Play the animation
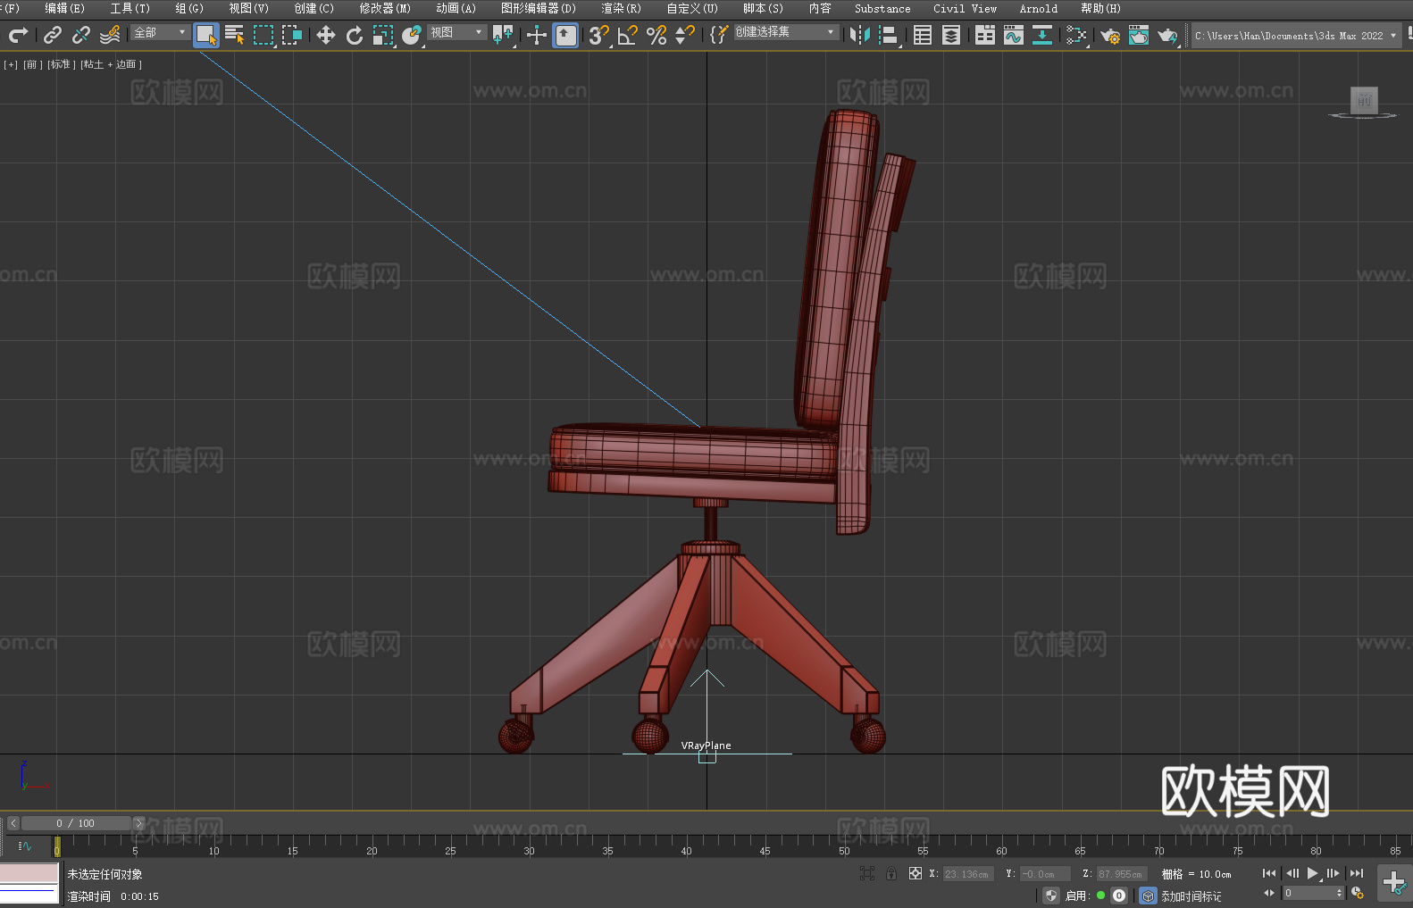1413x908 pixels. [x=1312, y=873]
